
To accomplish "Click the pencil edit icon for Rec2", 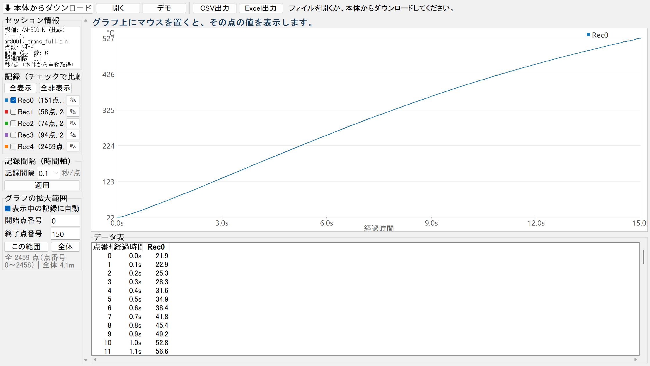I will coord(73,123).
